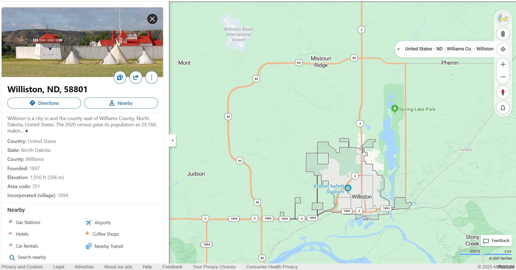Click the Pherrin map label
This screenshot has height=270, width=516.
click(450, 63)
